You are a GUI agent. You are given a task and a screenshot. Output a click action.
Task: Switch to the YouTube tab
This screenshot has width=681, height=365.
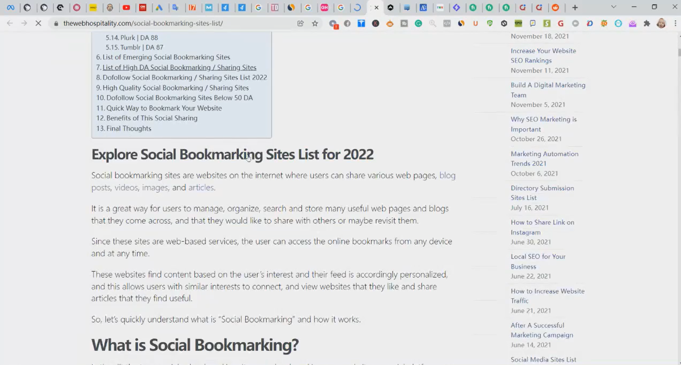click(126, 7)
